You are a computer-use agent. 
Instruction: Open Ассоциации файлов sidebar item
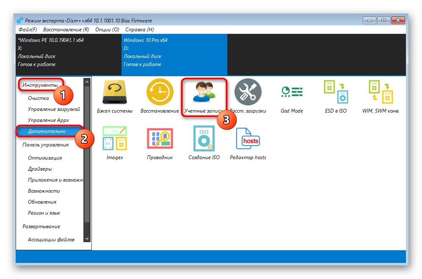(51, 240)
